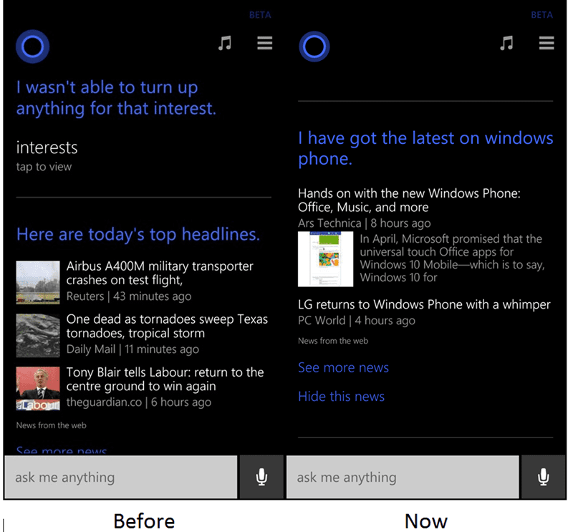Screen dimensions: 573x532
Task: Click the 'In April, Microsoft promised' article excerpt
Action: tap(453, 258)
